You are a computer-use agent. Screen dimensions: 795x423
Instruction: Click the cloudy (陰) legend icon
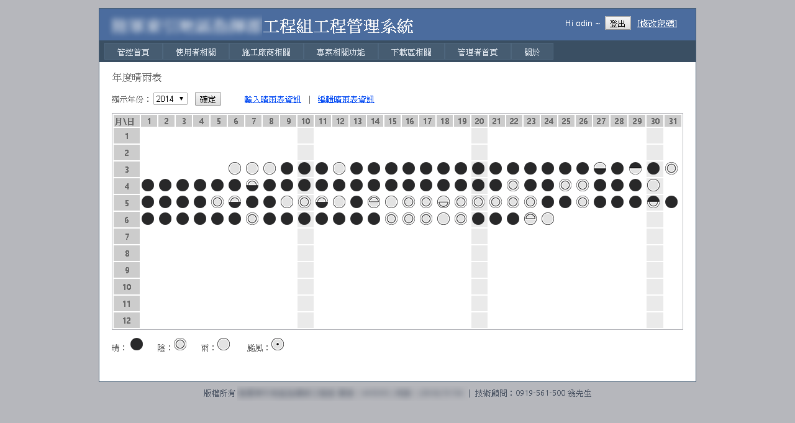click(180, 344)
